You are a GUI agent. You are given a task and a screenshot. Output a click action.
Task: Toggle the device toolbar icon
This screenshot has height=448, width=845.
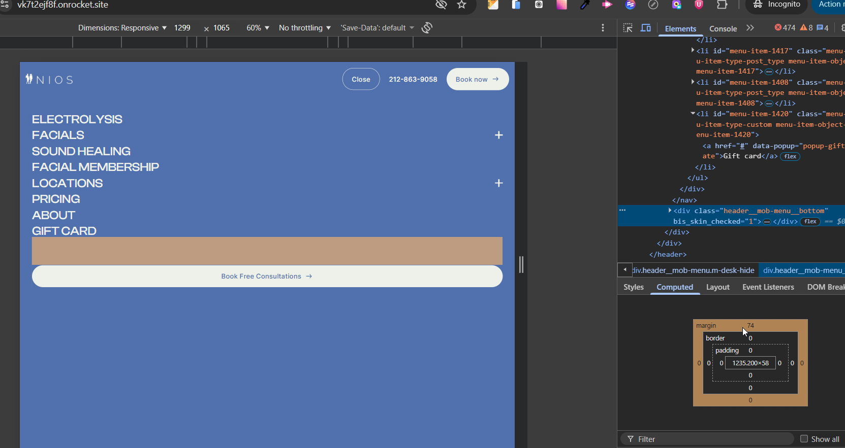coord(646,28)
